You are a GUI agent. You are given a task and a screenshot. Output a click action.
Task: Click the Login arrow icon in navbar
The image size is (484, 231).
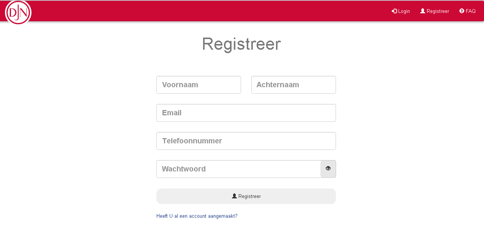[x=394, y=11]
